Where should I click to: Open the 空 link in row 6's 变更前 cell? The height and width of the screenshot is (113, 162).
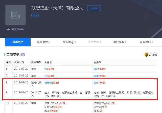(x=46, y=69)
